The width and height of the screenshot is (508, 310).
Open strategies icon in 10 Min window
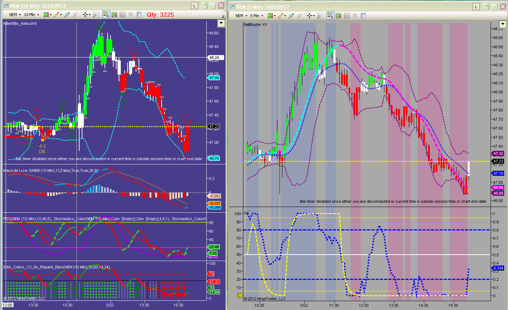[x=123, y=15]
